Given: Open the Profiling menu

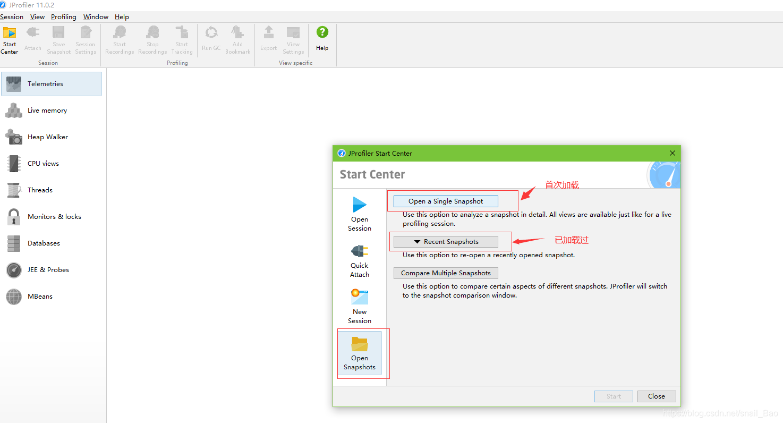Looking at the screenshot, I should click(64, 17).
